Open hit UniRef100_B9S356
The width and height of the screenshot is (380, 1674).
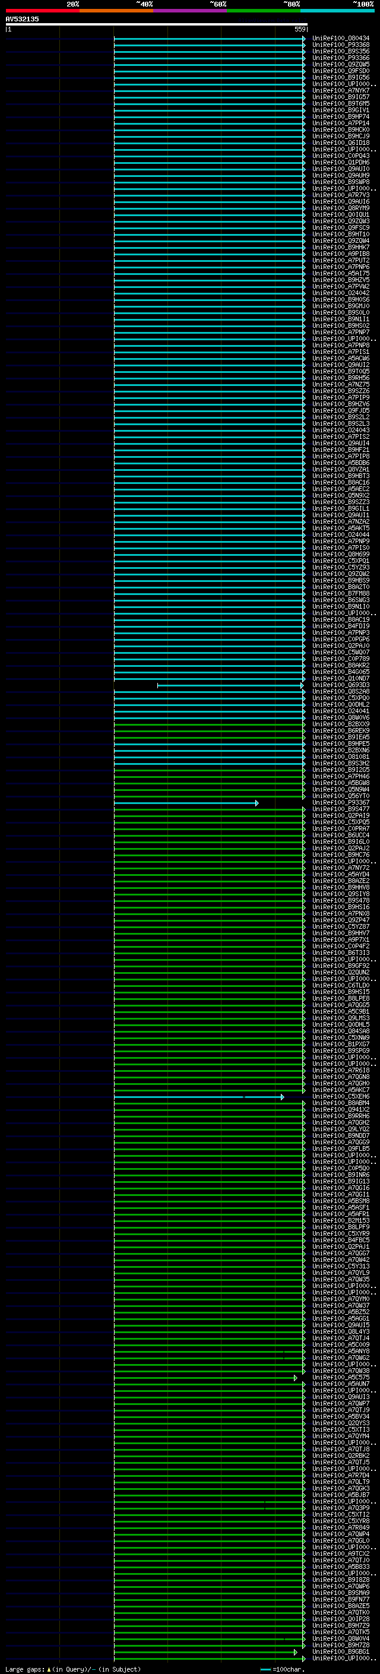pos(340,51)
